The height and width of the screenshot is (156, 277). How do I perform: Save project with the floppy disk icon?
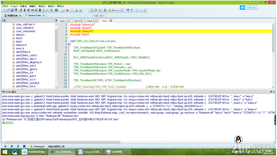click(x=12, y=10)
